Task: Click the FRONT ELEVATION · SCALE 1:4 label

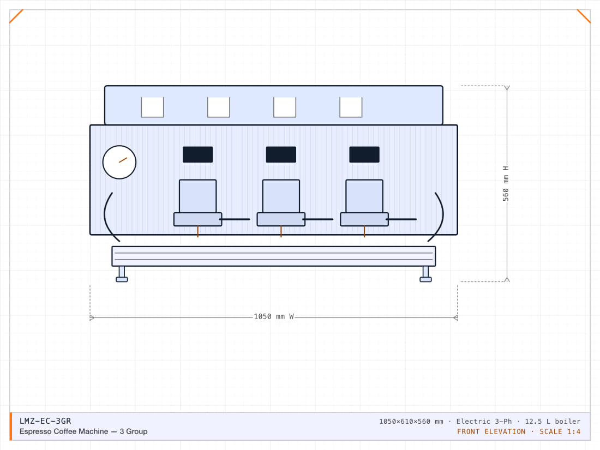Action: click(x=519, y=431)
